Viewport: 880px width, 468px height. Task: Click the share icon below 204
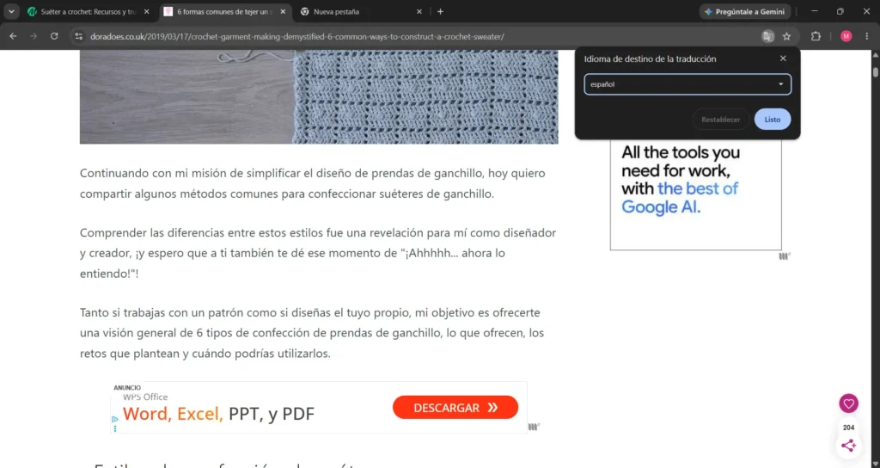[x=848, y=446]
